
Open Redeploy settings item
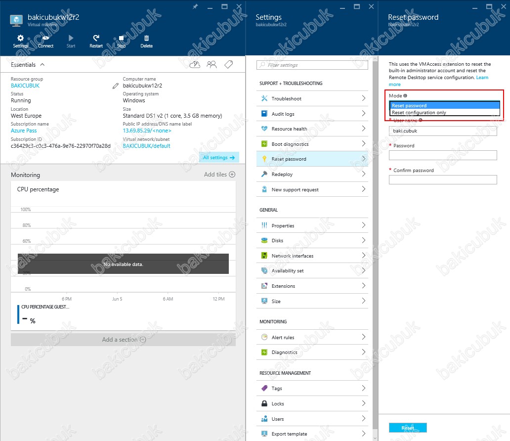coord(312,174)
